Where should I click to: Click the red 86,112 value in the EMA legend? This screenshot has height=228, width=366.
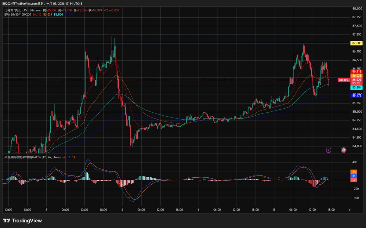37,14
